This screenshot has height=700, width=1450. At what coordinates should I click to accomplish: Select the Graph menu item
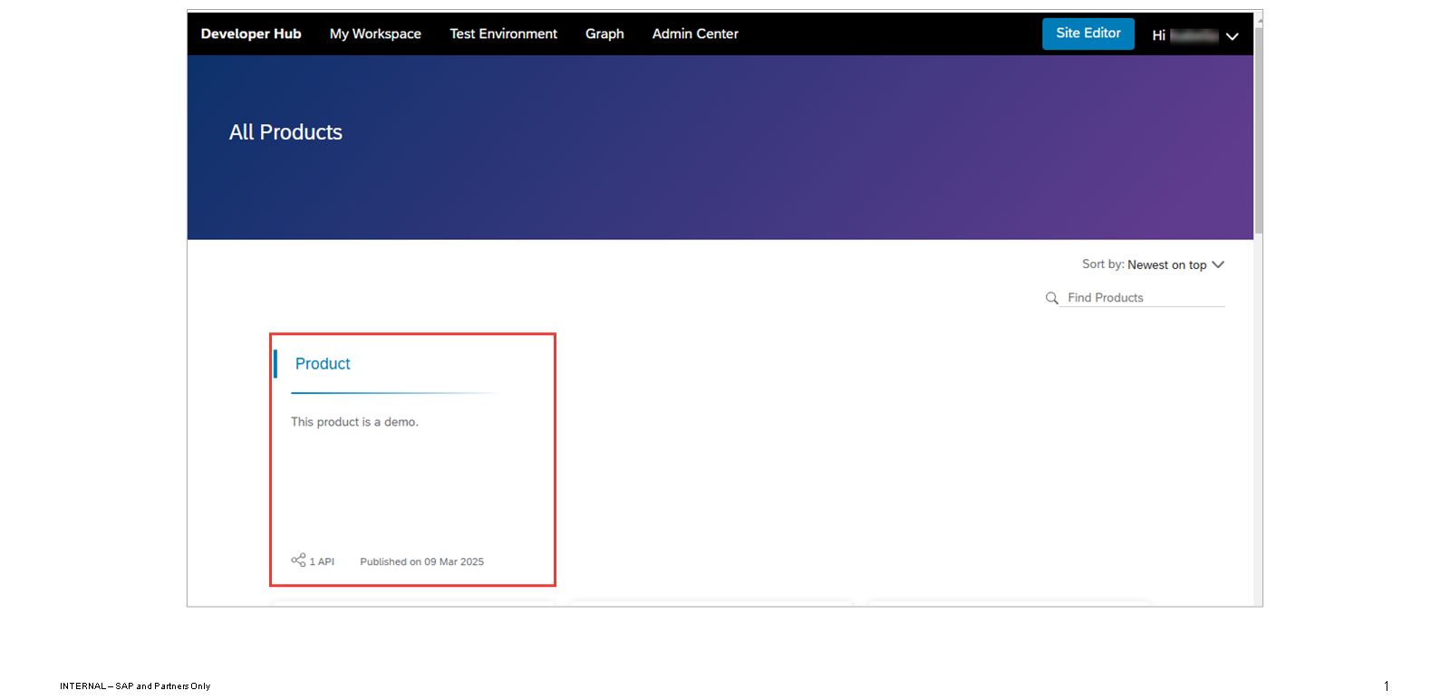point(604,34)
